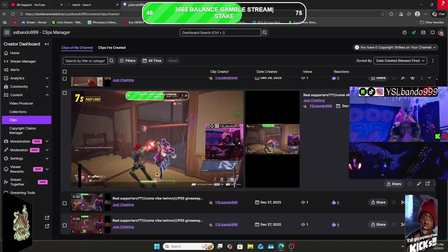448x252 pixels.
Task: Open YSLbando999 link on first Dec 27 clip
Action: coord(226,202)
